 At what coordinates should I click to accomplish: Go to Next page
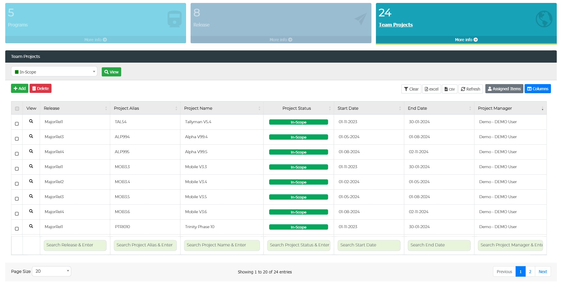[x=543, y=272]
